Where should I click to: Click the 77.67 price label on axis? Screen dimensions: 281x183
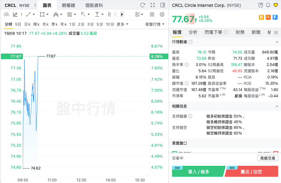[12, 56]
